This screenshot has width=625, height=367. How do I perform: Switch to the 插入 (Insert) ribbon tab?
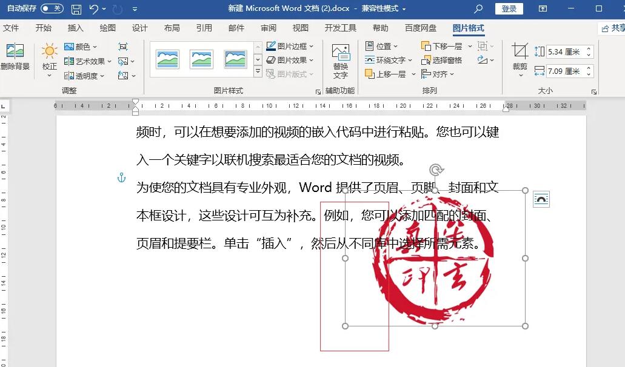coord(75,27)
